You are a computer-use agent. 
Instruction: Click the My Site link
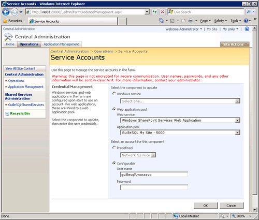(212, 29)
